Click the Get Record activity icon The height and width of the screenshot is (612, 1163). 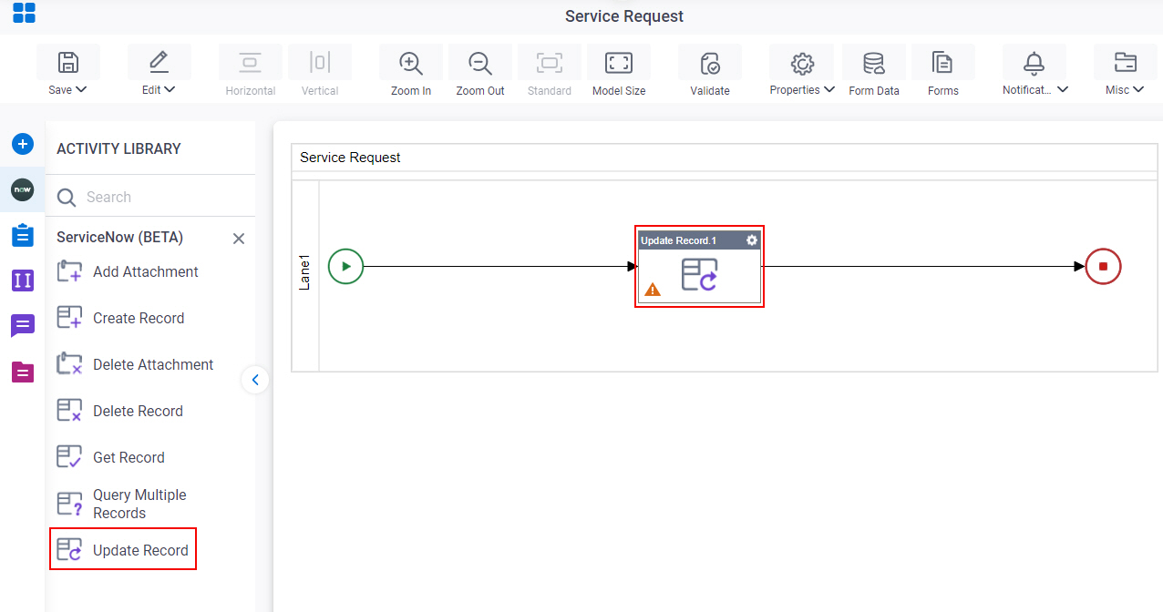click(x=69, y=457)
